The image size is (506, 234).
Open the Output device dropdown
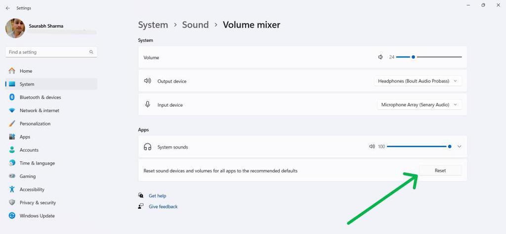(x=418, y=81)
